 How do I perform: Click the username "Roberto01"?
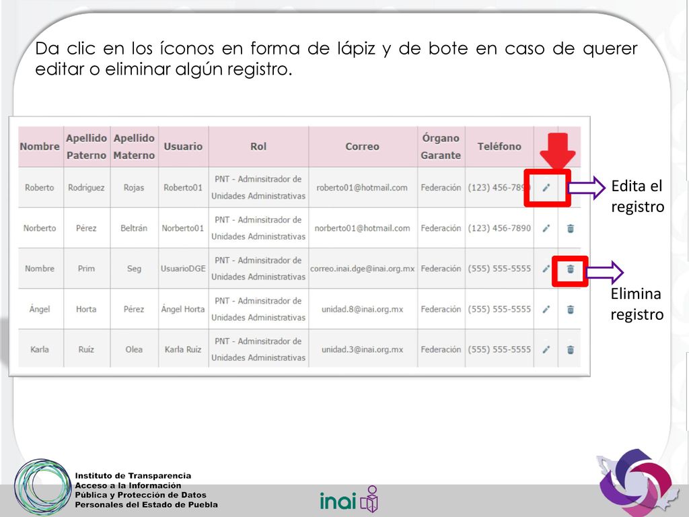pyautogui.click(x=183, y=188)
